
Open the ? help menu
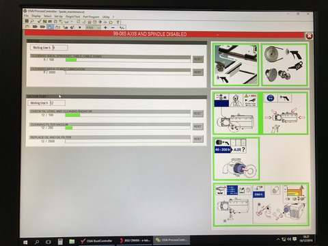(113, 17)
